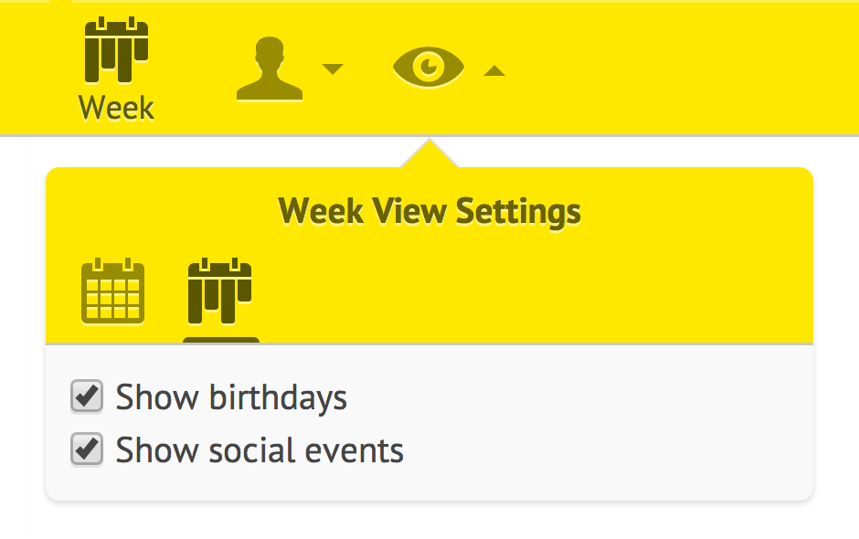859x539 pixels.
Task: Expand the dropdown arrow beside user icon
Action: [333, 69]
